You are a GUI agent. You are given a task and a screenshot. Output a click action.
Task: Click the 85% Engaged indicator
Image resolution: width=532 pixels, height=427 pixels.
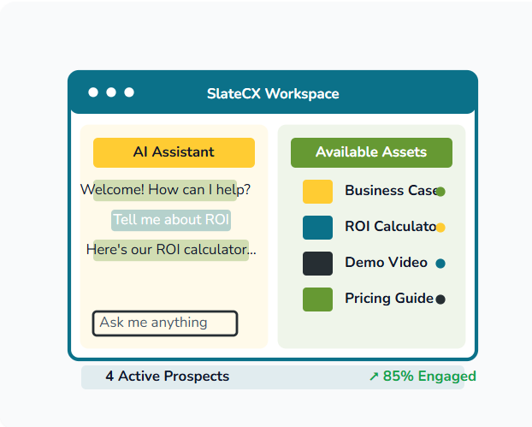pos(423,377)
